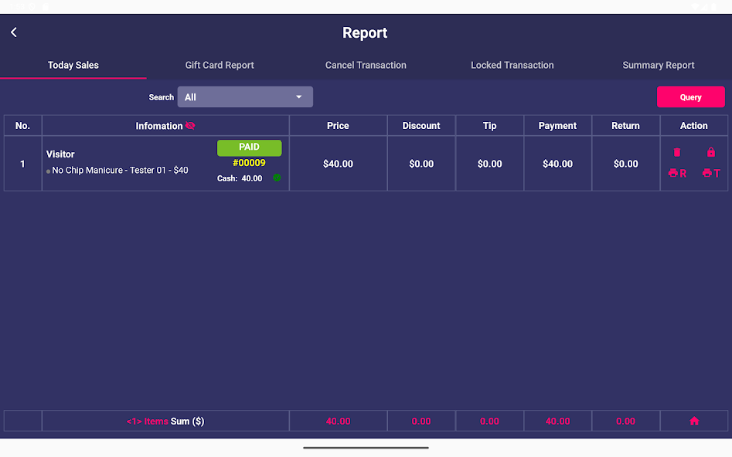Print ticket with the printer T icon
732x457 pixels.
[x=711, y=174]
